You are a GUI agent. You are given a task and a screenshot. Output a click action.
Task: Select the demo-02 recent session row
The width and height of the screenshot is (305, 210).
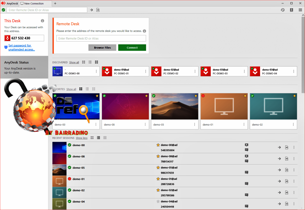click(x=175, y=193)
